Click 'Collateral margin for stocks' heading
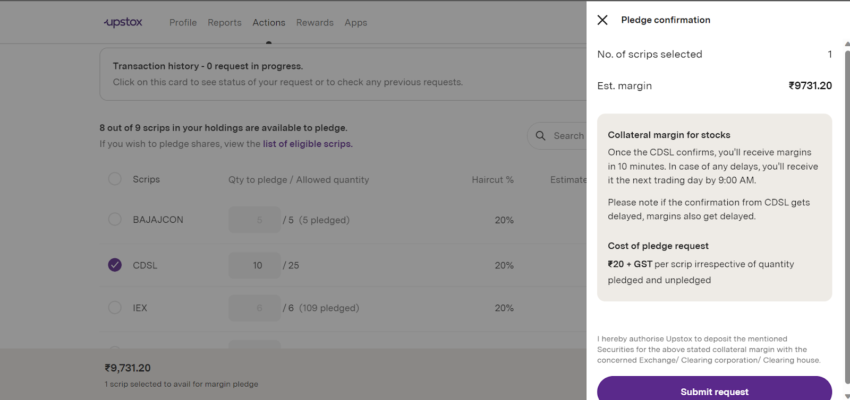Image resolution: width=850 pixels, height=400 pixels. 669,135
